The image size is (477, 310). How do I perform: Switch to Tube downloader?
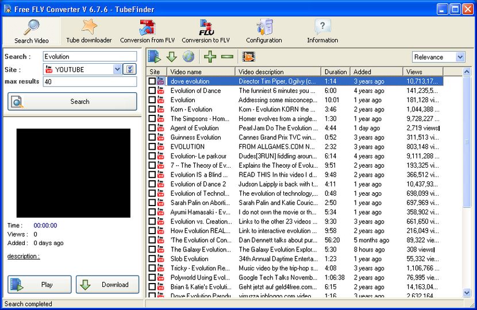(x=89, y=32)
